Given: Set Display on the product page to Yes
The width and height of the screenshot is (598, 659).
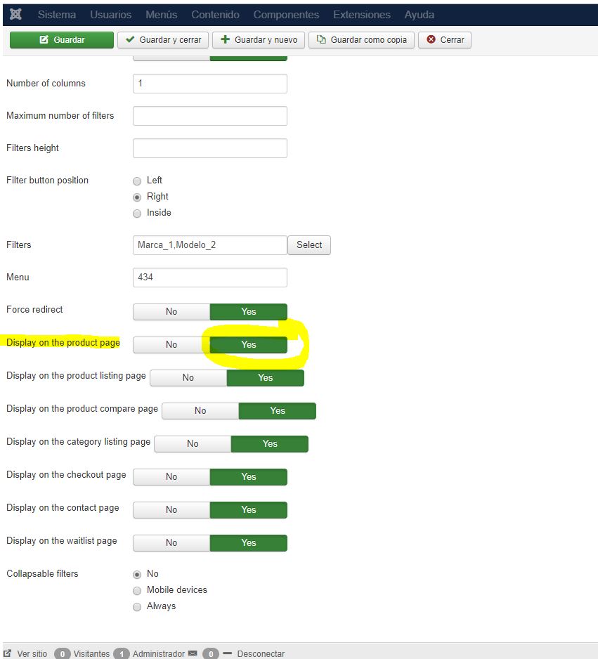Looking at the screenshot, I should (x=249, y=345).
